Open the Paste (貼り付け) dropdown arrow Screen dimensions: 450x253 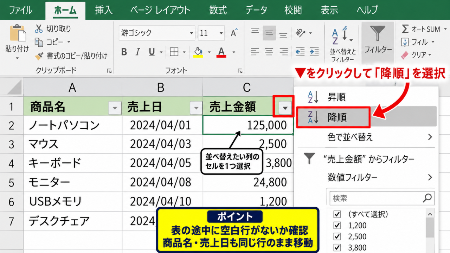(x=17, y=58)
